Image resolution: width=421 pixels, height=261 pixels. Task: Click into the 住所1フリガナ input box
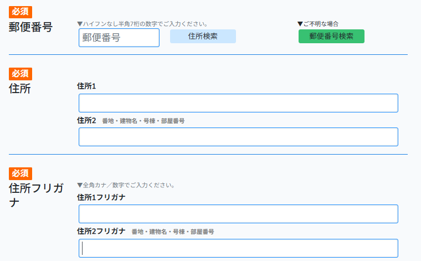pos(238,214)
